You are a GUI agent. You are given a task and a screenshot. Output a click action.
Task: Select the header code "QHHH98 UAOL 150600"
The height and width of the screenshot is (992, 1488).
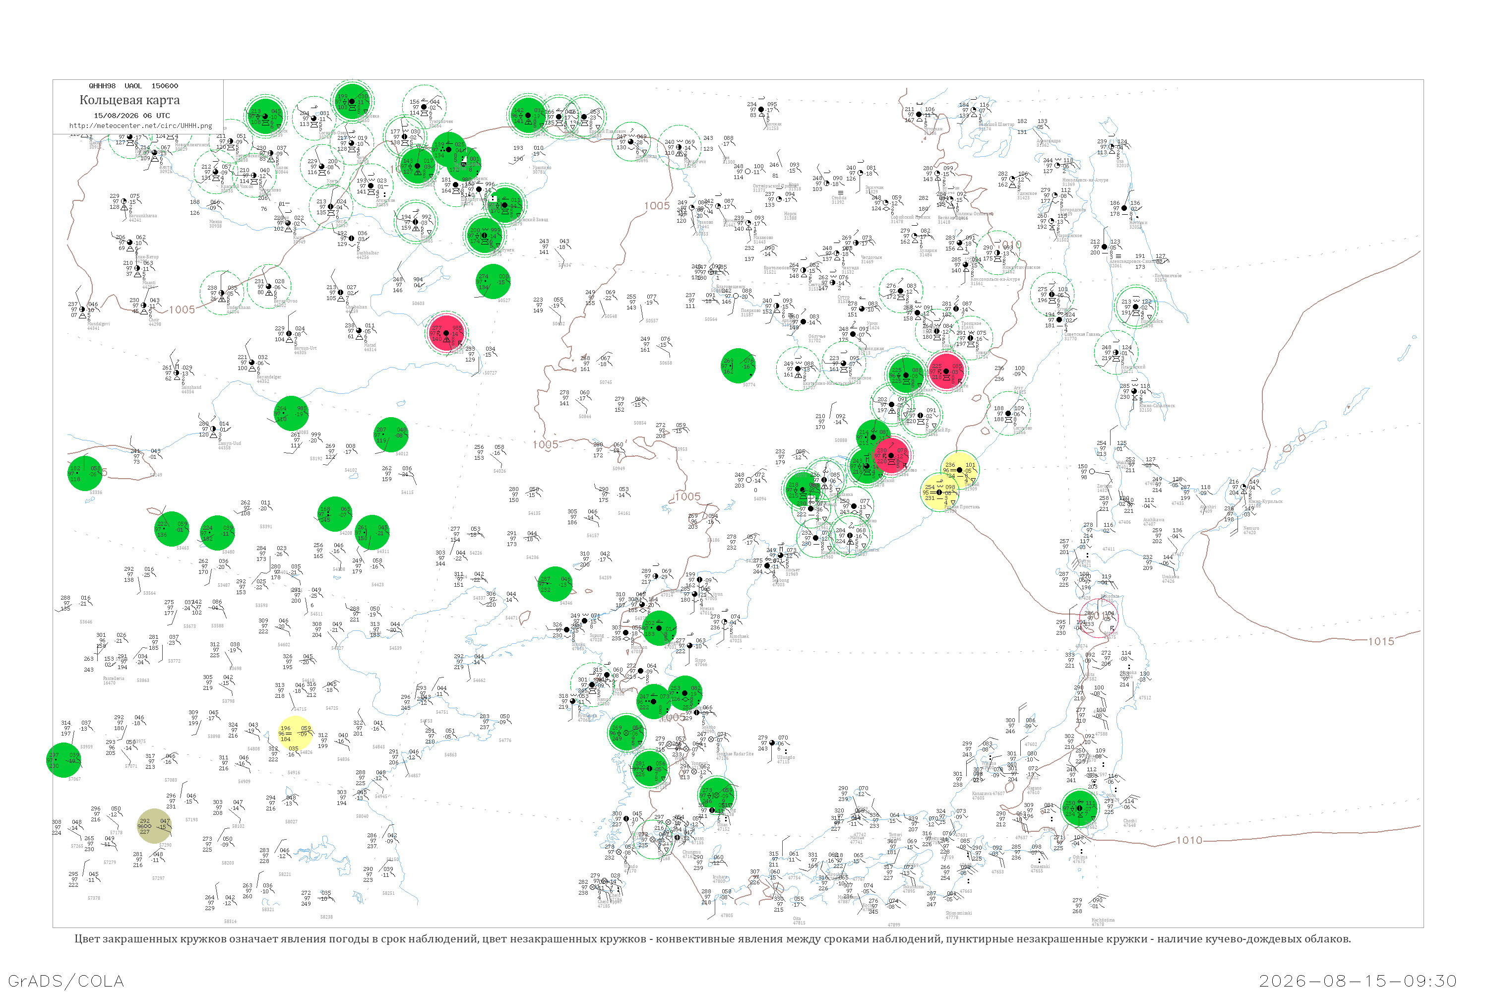(133, 86)
